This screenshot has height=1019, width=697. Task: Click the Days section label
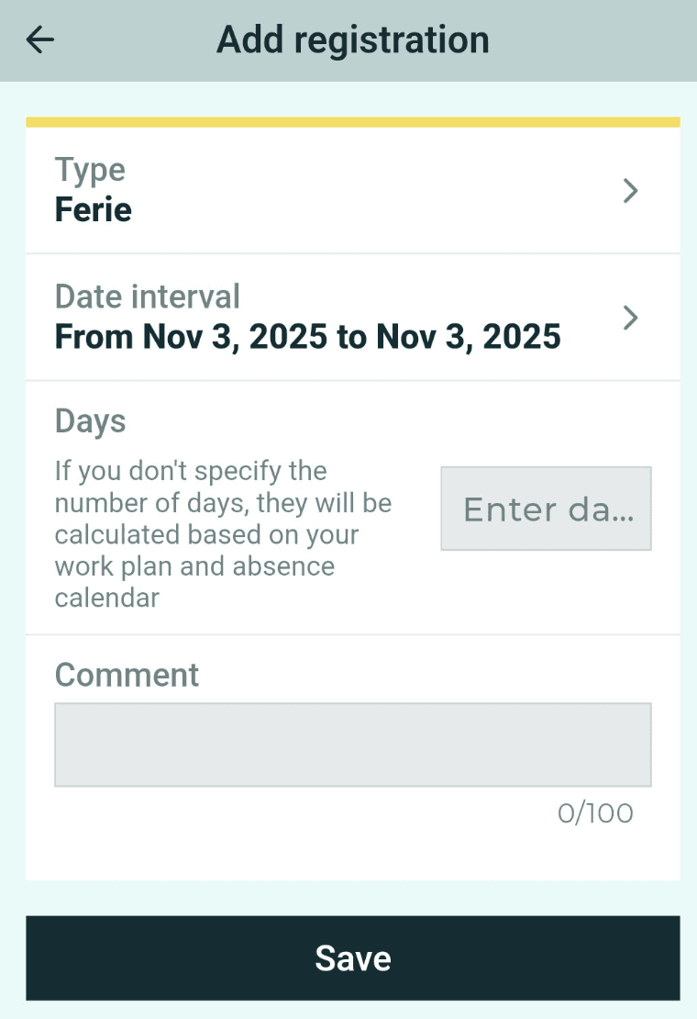(x=90, y=420)
